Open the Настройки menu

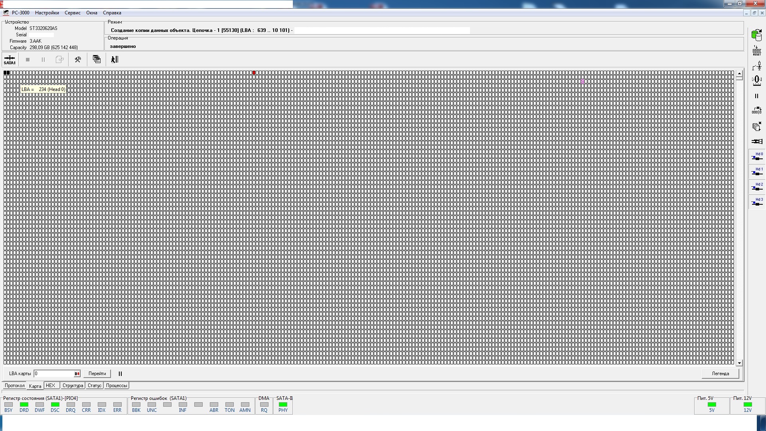coord(47,13)
